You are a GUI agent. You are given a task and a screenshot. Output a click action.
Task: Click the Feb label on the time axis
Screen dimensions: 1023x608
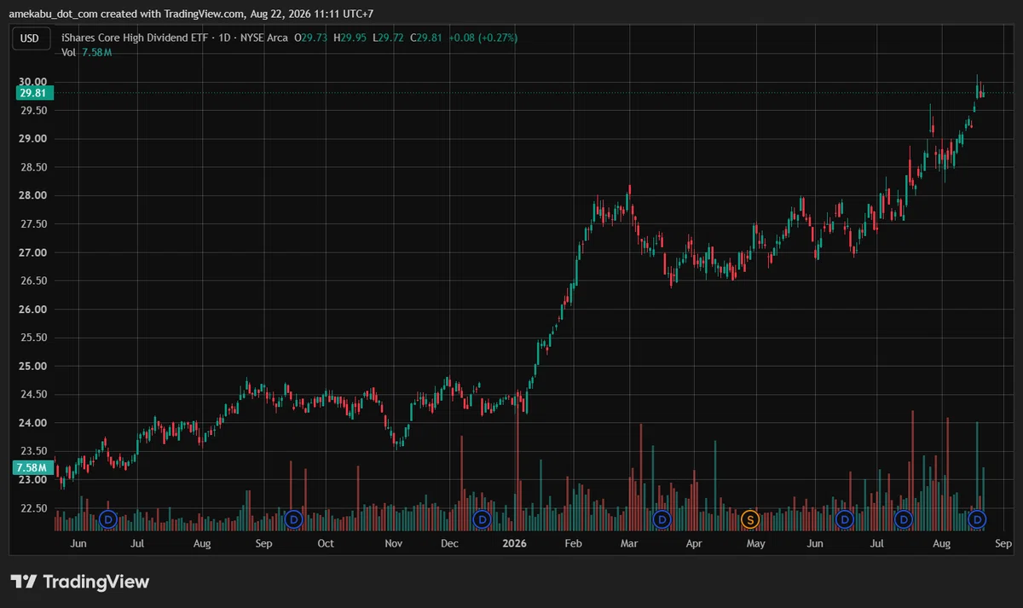tap(573, 543)
